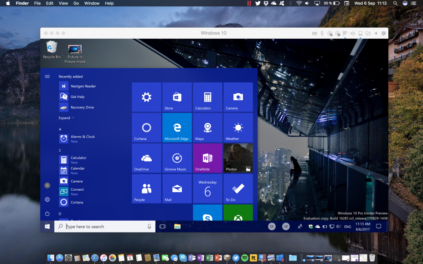The image size is (423, 264).
Task: Open the People tile
Action: click(146, 188)
